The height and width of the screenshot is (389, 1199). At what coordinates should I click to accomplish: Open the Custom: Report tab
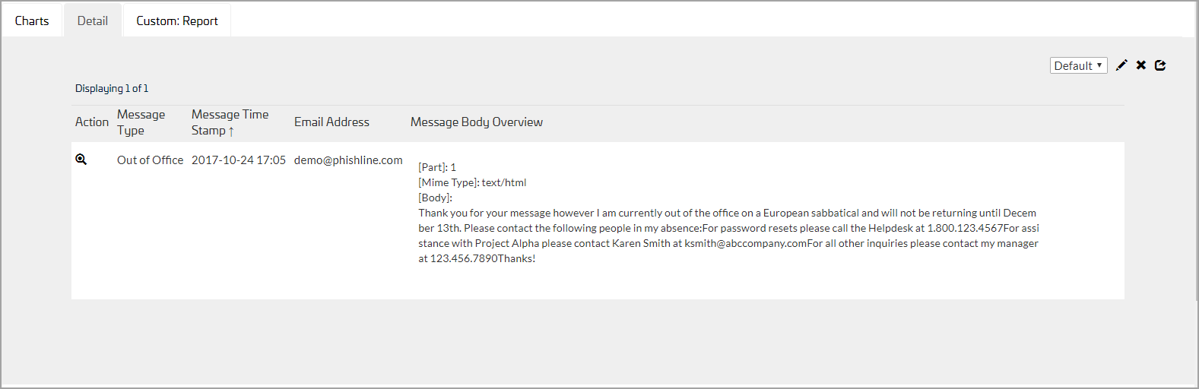(x=177, y=21)
